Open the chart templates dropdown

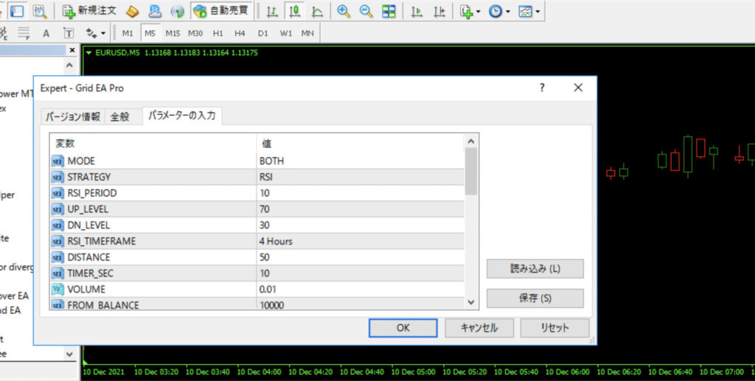click(x=538, y=12)
